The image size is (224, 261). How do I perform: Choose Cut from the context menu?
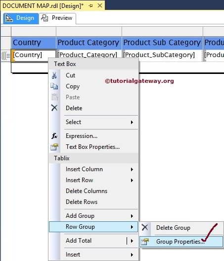click(x=93, y=75)
